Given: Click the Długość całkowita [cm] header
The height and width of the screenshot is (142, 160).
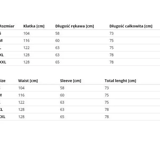Looking at the screenshot, I should [x=131, y=26].
